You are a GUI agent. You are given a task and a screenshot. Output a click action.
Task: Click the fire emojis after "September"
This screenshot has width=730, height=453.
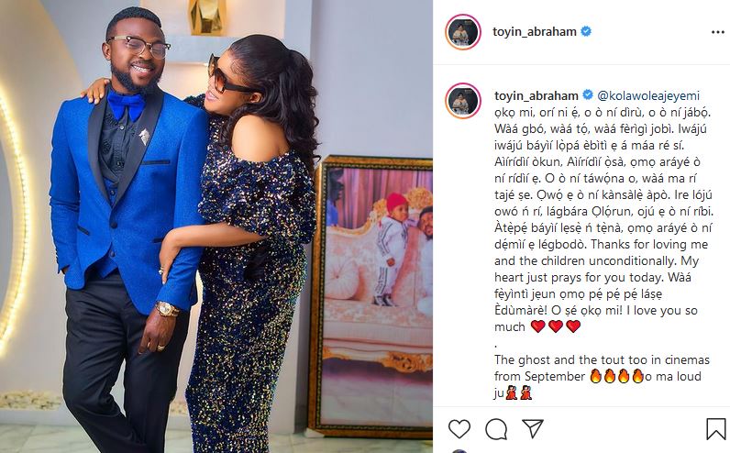(617, 376)
